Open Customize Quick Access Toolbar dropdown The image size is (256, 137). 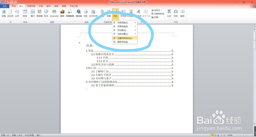pos(17,2)
